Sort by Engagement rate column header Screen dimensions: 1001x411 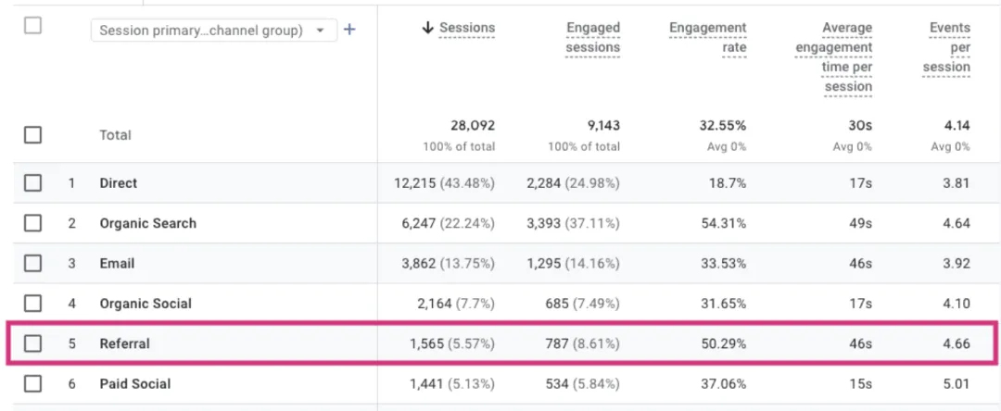(x=708, y=38)
